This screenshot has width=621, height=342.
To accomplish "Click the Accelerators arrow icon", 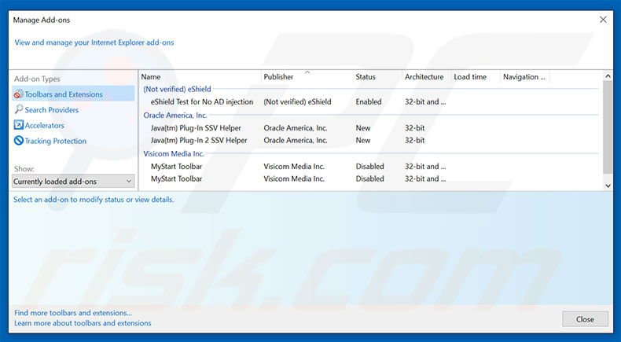I will [x=19, y=125].
